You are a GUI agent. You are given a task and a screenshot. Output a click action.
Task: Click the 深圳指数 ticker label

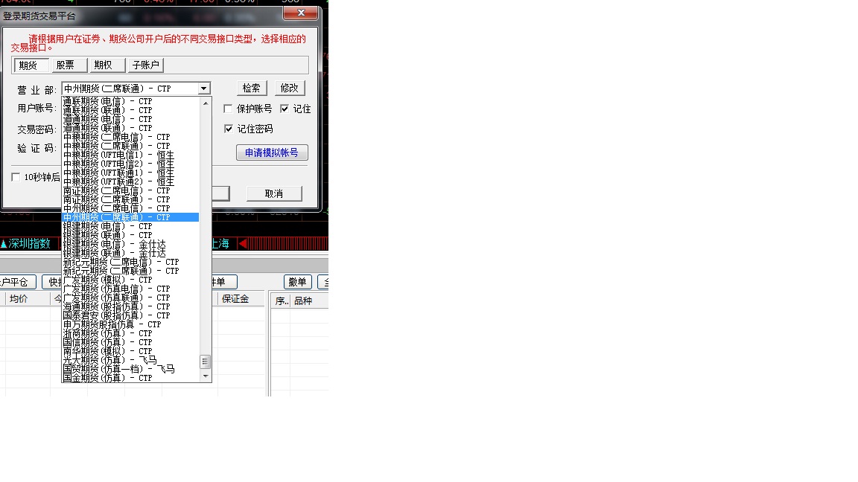[x=29, y=244]
